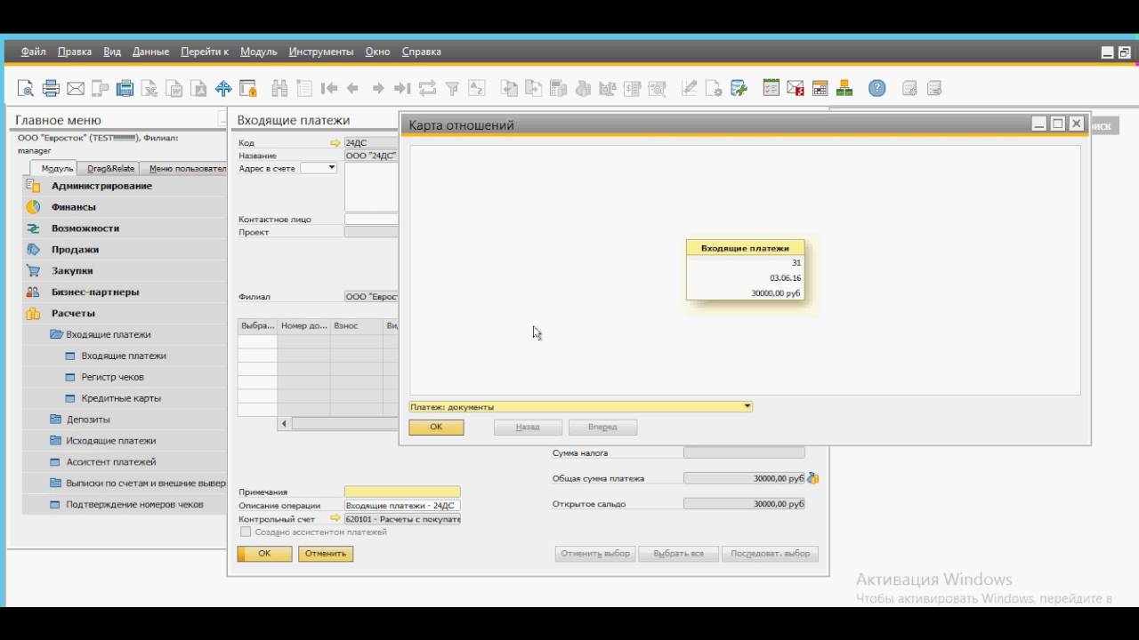Export to Word toolbar icon

pyautogui.click(x=175, y=88)
